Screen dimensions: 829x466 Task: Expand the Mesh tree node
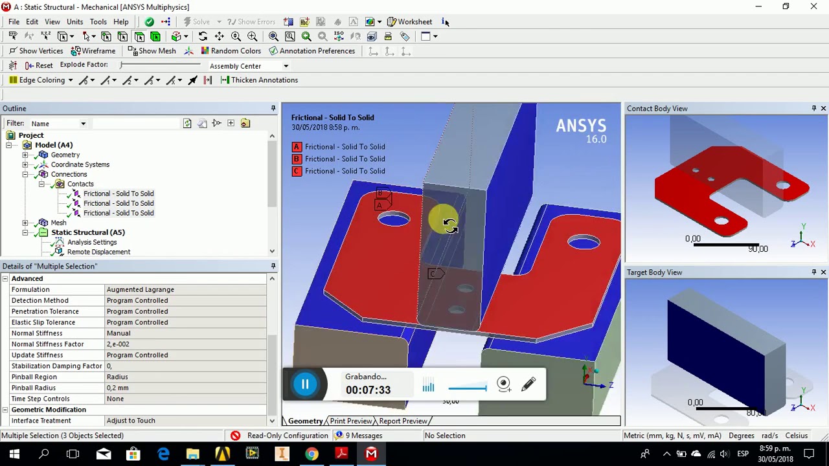tap(25, 223)
